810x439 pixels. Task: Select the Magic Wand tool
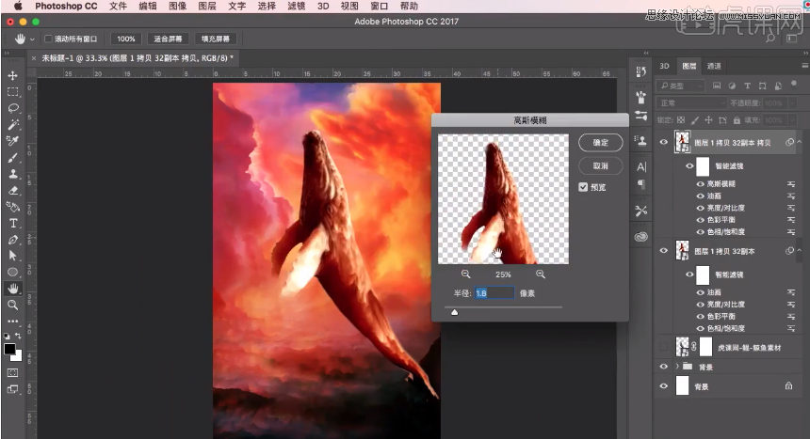pyautogui.click(x=13, y=124)
